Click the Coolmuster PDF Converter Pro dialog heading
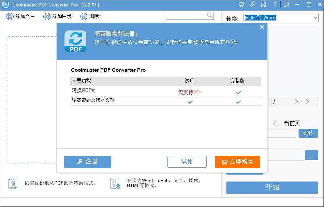This screenshot has height=207, width=324. pos(108,70)
